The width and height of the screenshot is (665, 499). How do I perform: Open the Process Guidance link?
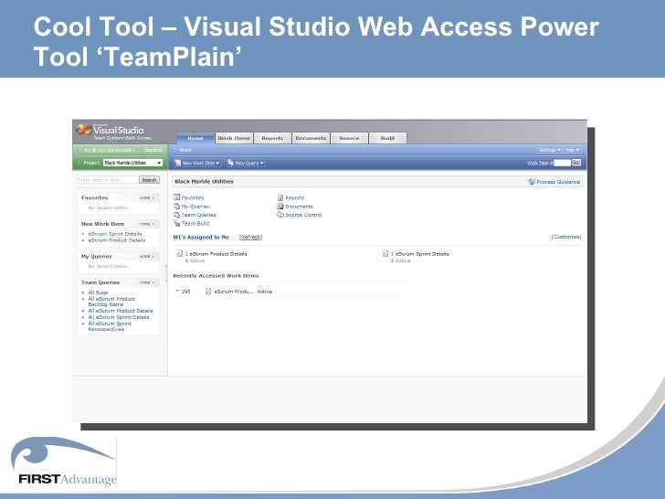(558, 182)
